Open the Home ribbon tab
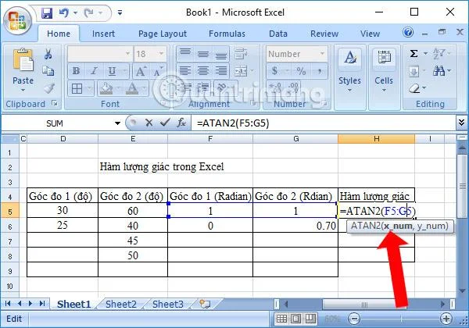469x328 pixels. 59,34
